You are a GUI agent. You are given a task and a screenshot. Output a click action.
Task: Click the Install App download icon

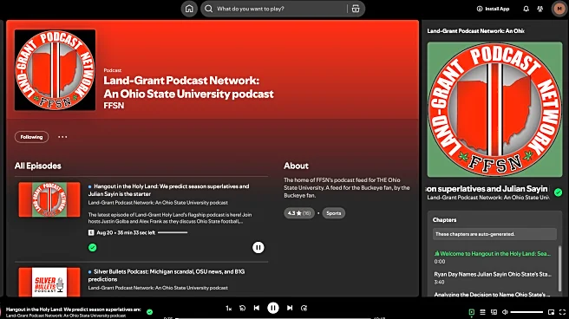[480, 9]
